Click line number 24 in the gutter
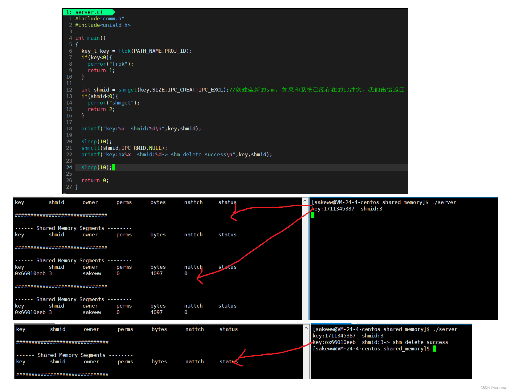Screen dimensions: 511x392 [69, 167]
